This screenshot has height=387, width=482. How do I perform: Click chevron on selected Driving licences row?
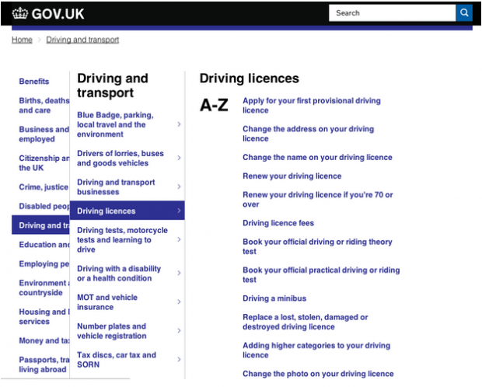click(x=179, y=211)
